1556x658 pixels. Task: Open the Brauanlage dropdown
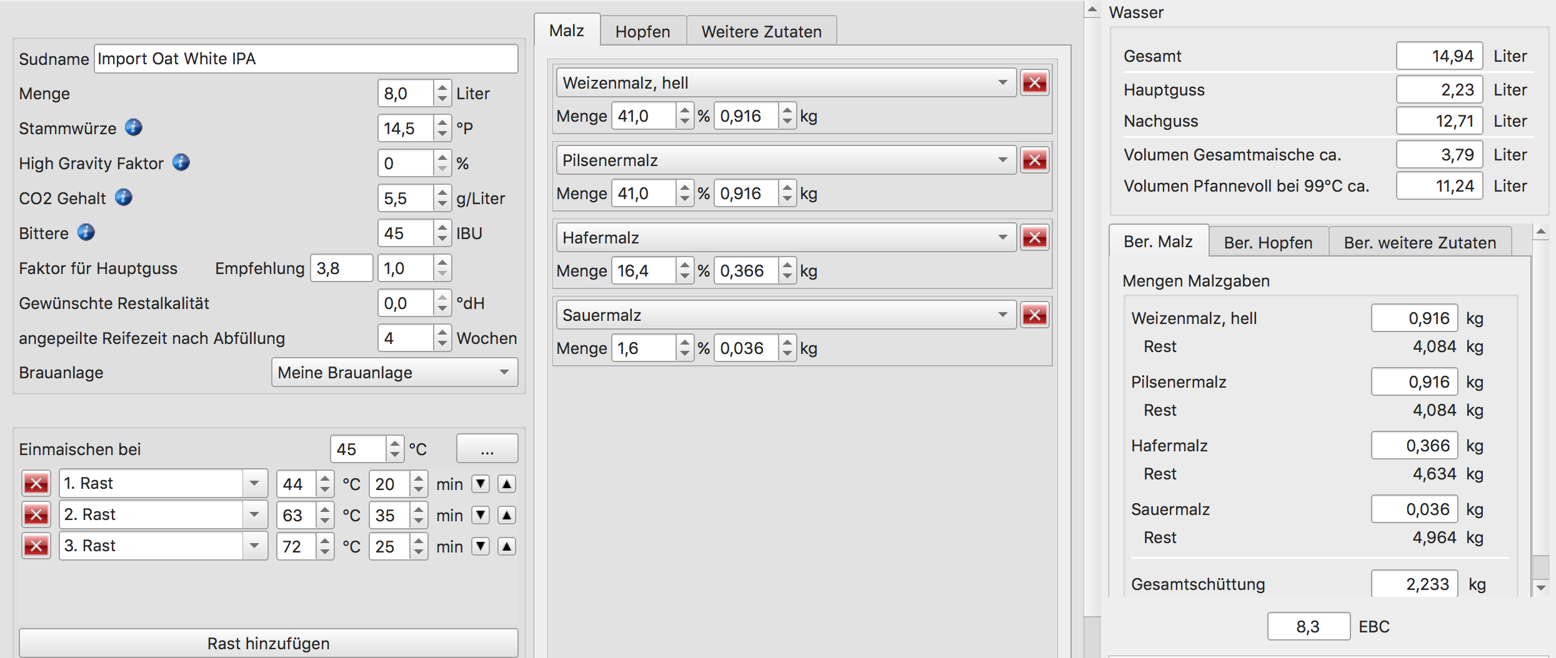tap(394, 373)
